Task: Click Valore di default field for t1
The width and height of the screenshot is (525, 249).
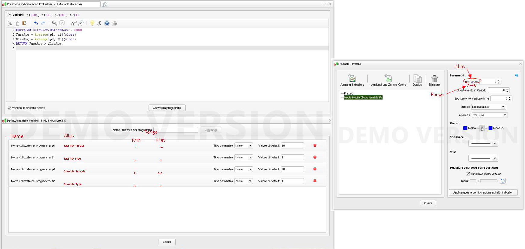Action: pos(293,157)
